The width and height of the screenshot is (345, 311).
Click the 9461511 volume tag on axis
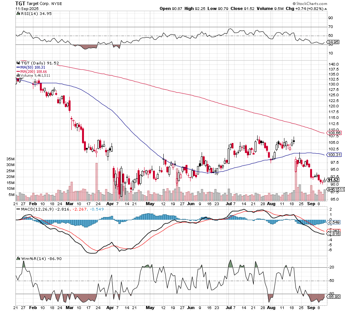click(x=336, y=189)
